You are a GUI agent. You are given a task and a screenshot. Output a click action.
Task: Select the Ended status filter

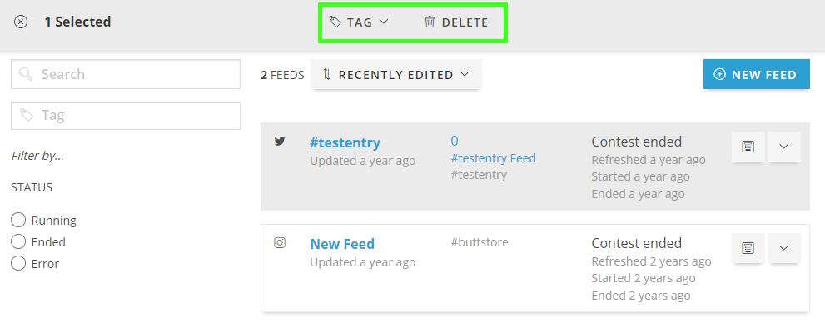(x=18, y=242)
